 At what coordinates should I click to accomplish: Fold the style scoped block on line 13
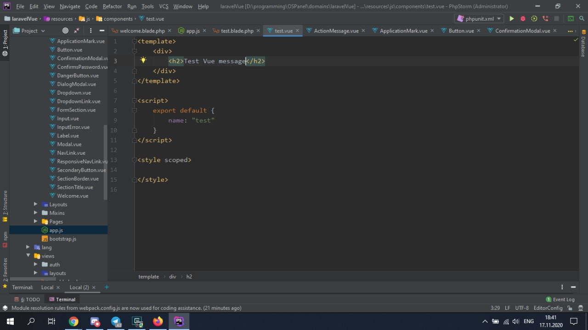(x=135, y=160)
